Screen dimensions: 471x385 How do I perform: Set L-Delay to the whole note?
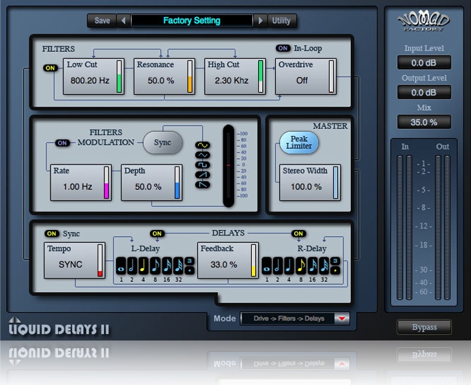click(121, 266)
